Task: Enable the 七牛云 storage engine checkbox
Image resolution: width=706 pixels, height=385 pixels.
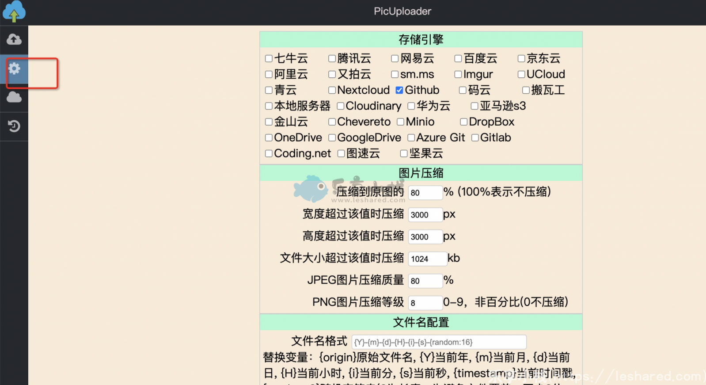Action: click(x=269, y=58)
